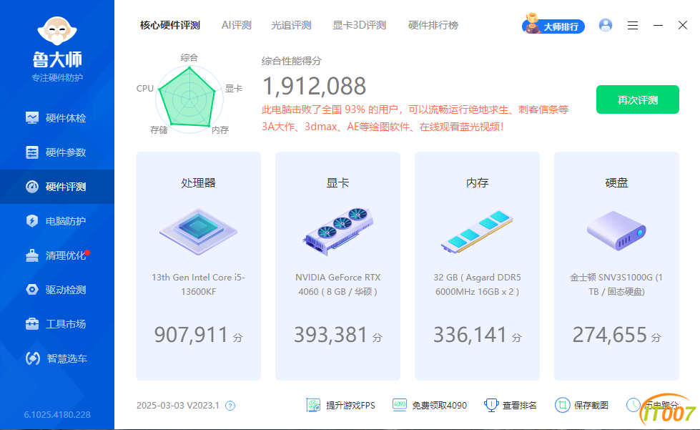Click the 内存 card heading
The width and height of the screenshot is (700, 430).
point(477,182)
